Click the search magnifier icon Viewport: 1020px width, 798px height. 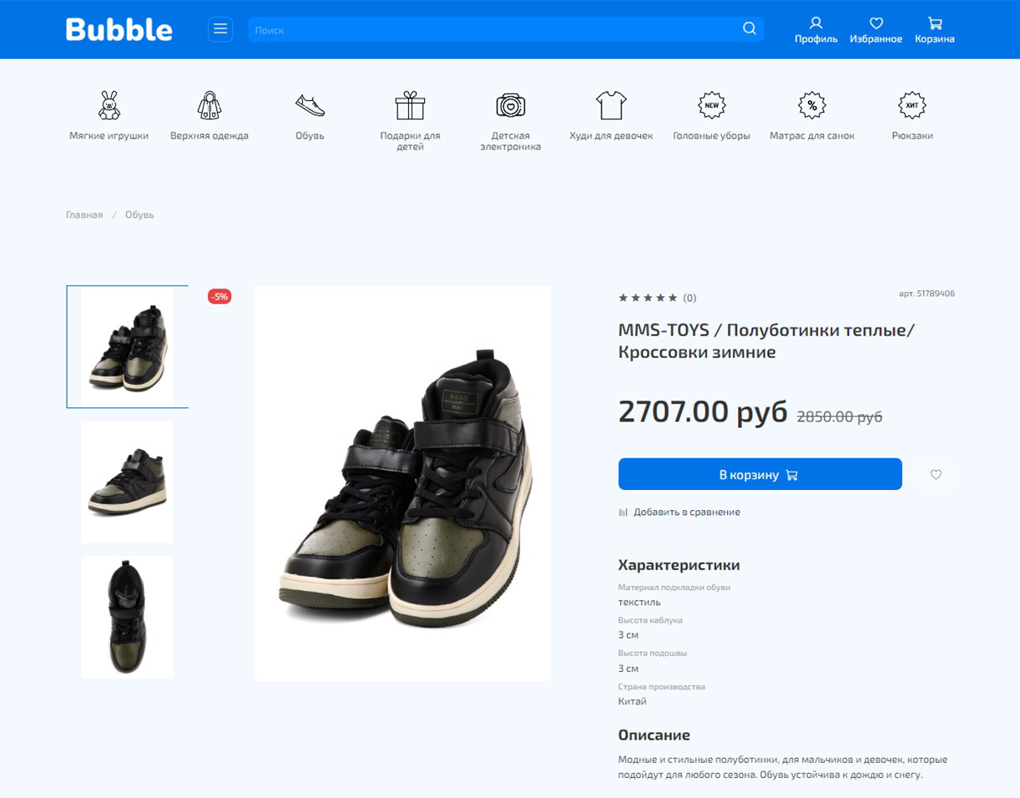tap(749, 28)
